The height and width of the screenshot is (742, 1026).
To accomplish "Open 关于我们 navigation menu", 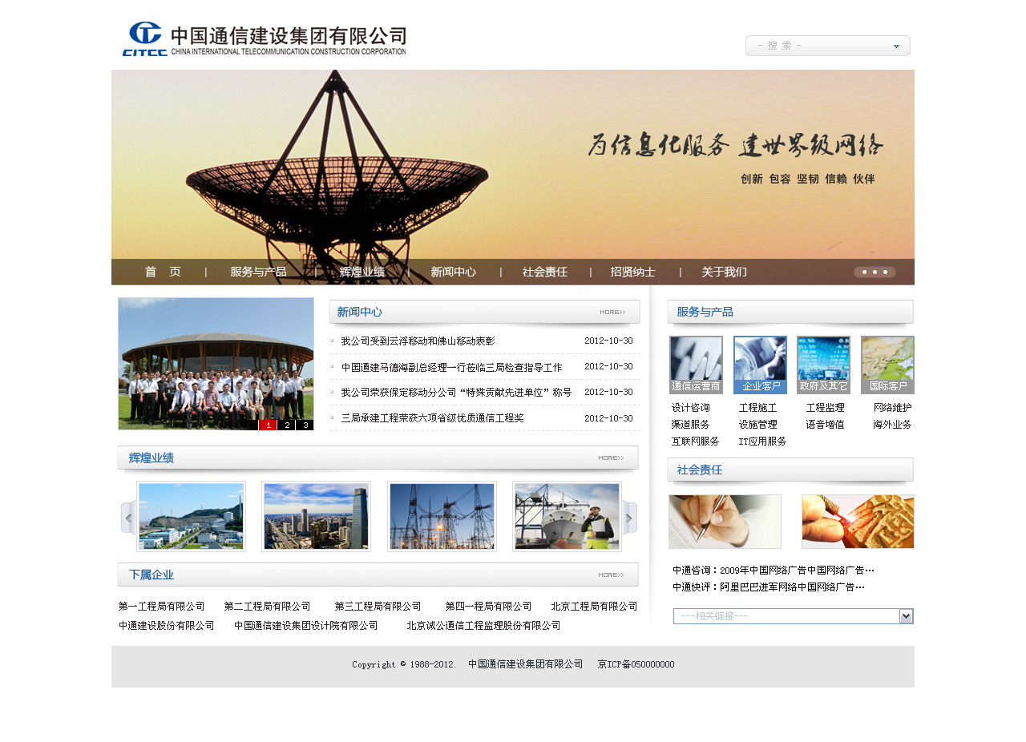I will [x=724, y=272].
